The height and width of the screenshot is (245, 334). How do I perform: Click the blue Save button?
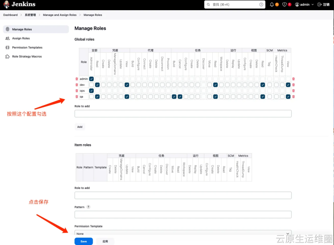click(x=83, y=241)
